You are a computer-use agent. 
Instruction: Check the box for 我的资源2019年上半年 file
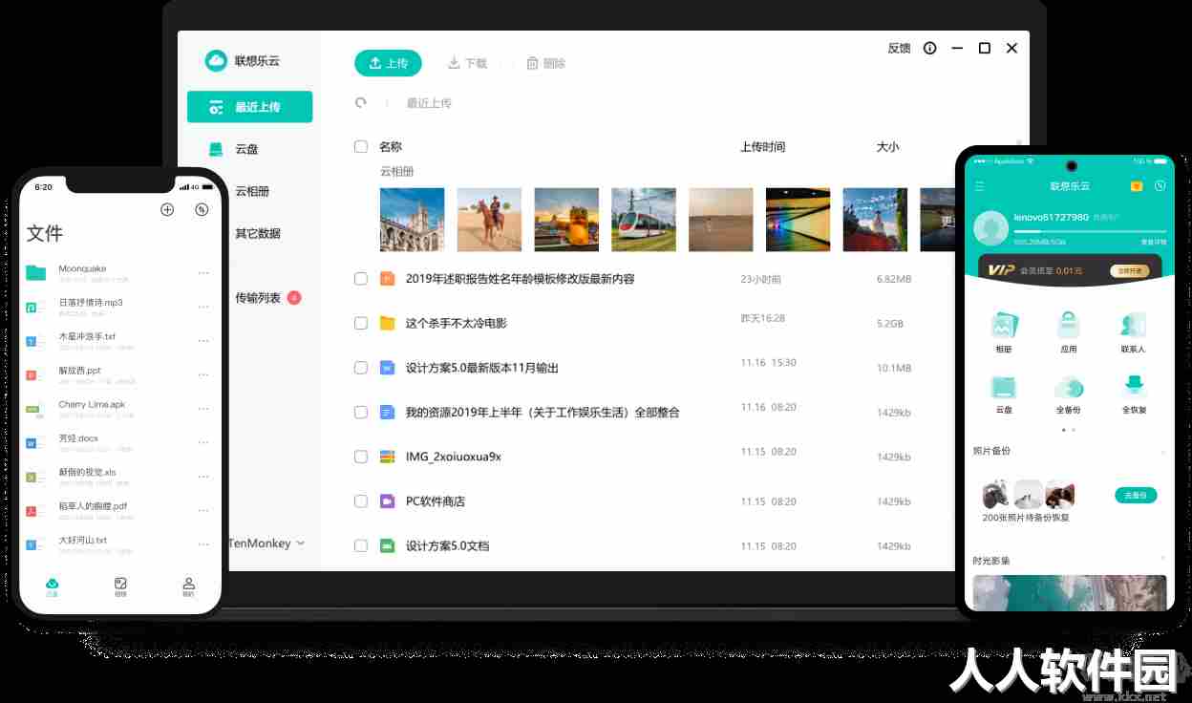[361, 413]
